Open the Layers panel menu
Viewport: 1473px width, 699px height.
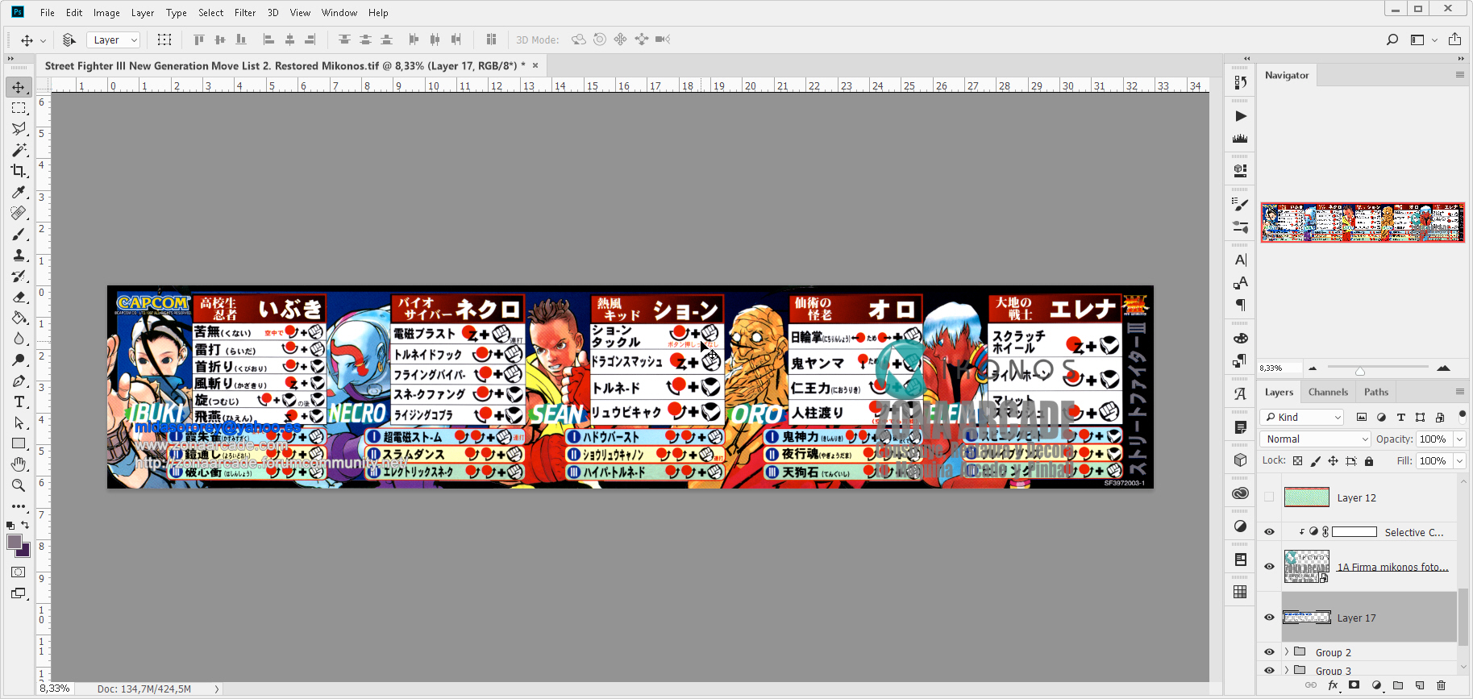[x=1459, y=392]
